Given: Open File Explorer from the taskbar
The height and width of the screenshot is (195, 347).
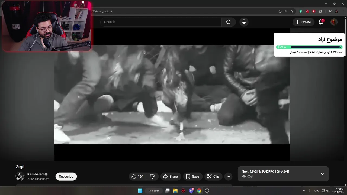Looking at the screenshot, I should pos(175,191).
